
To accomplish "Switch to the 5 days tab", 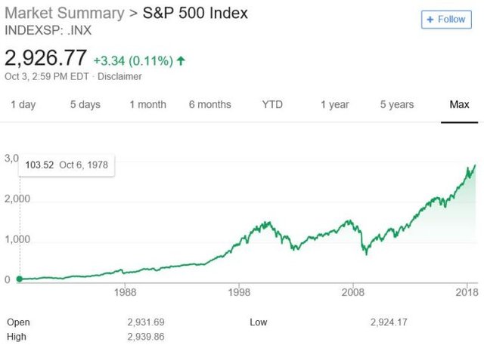I will [85, 105].
